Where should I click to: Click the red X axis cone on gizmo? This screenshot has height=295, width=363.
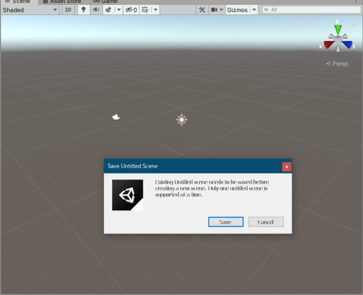click(327, 45)
